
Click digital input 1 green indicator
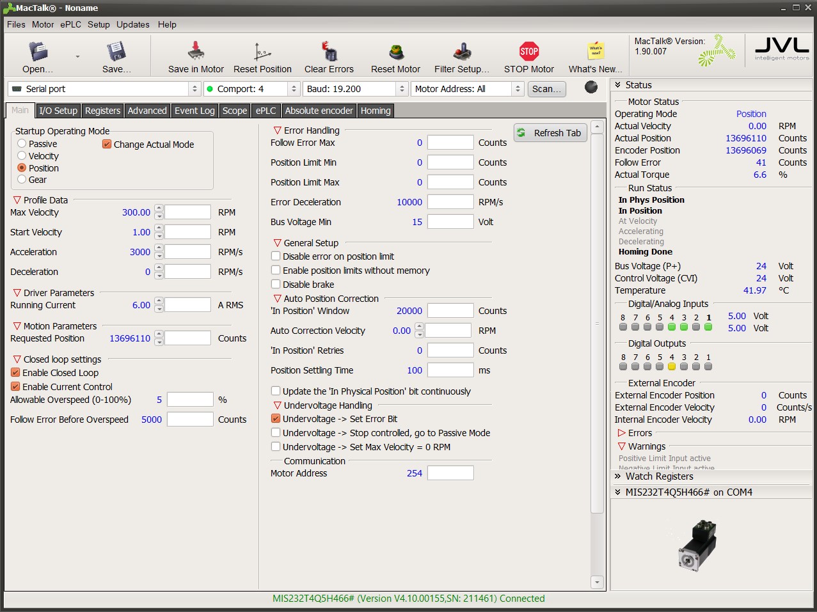click(708, 327)
